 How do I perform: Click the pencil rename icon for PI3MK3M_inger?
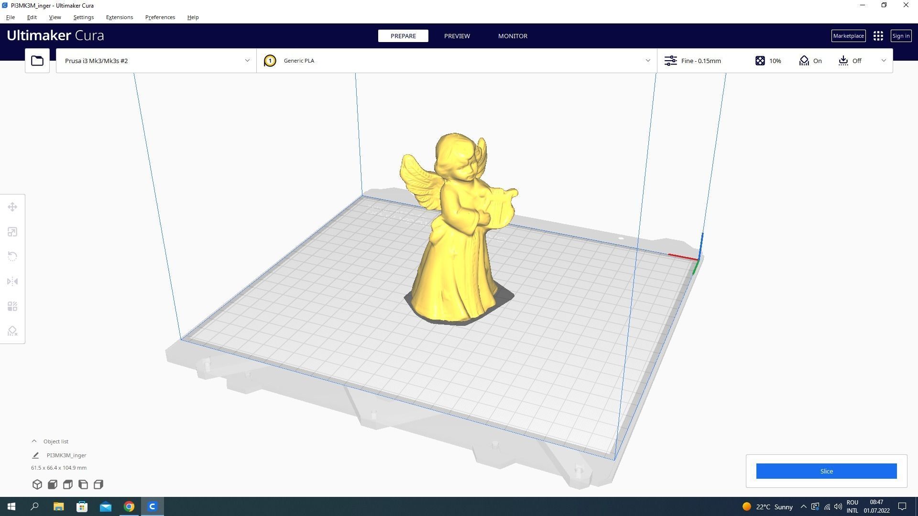(x=35, y=455)
